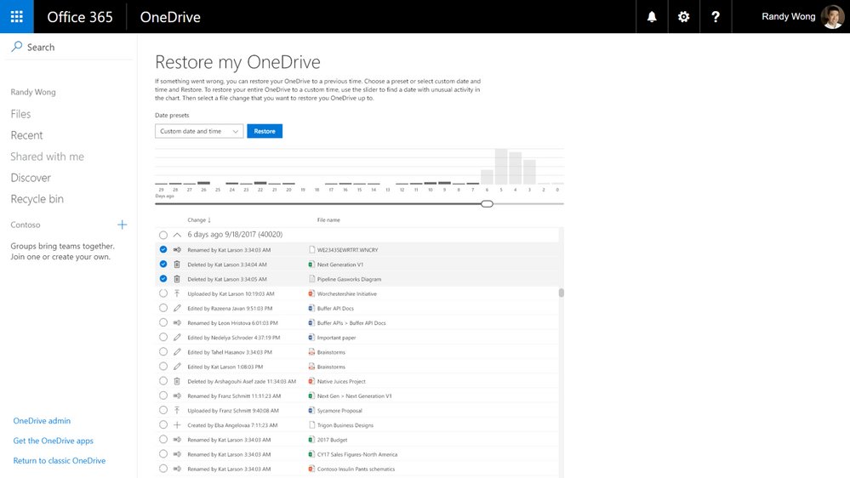Click Randy Wong name in header
The image size is (850, 478).
click(788, 16)
